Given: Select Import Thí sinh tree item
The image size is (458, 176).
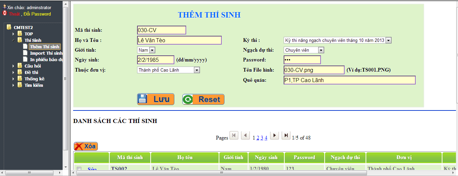Looking at the screenshot, I should 46,53.
